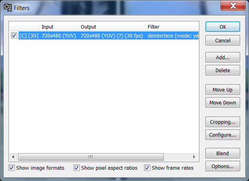The height and width of the screenshot is (181, 249).
Task: Click Move Up button
Action: click(x=223, y=89)
